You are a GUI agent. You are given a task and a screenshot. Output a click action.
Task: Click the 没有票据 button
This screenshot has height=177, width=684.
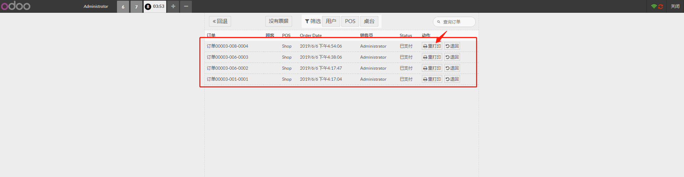pos(278,21)
